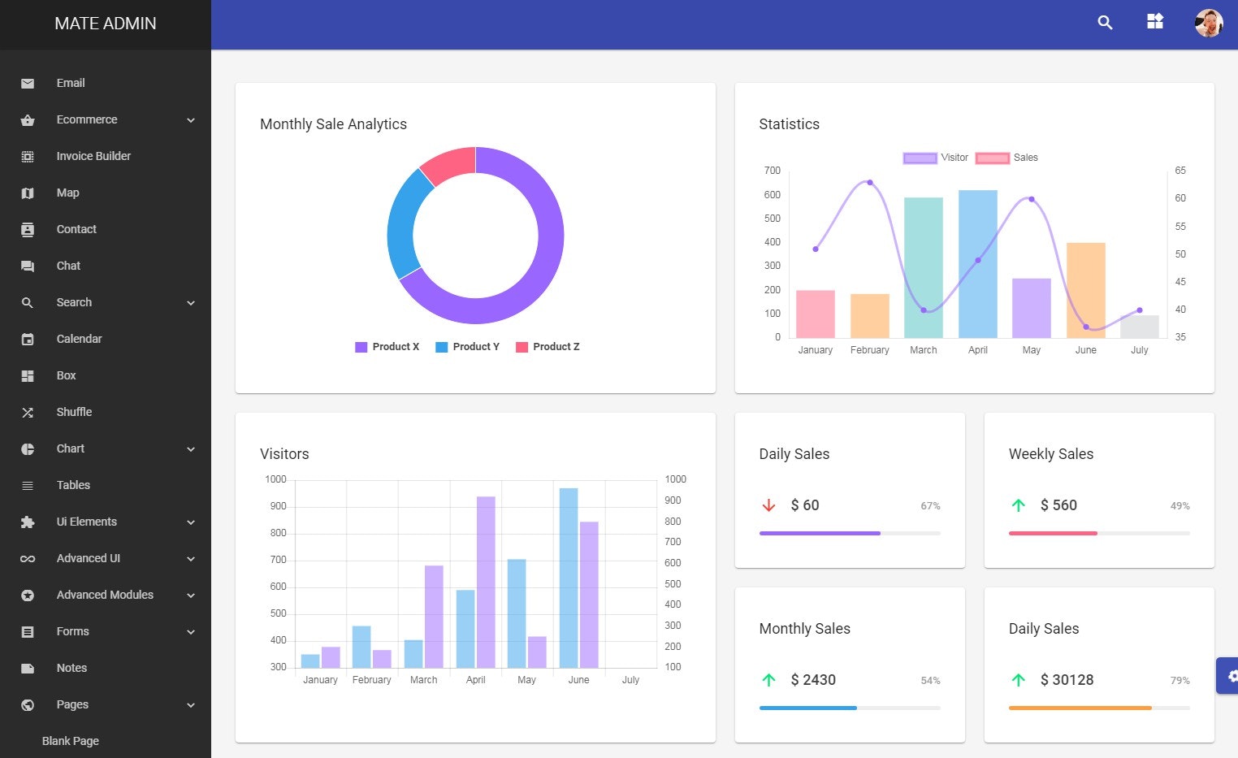The image size is (1238, 758).
Task: Toggle the Product X legend in the doughnut chart
Action: click(387, 347)
